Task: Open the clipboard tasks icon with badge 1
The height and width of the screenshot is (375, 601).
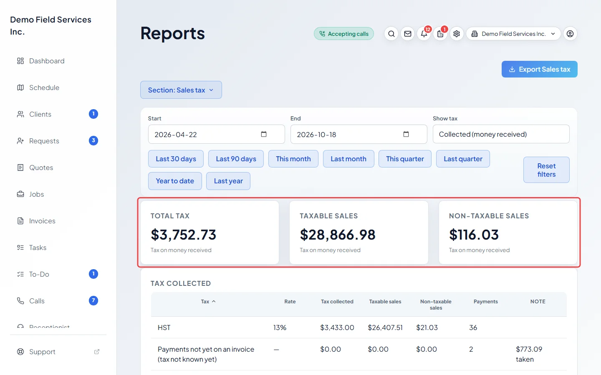Action: 440,34
